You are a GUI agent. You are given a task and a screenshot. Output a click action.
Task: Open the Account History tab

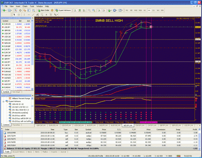point(18,152)
